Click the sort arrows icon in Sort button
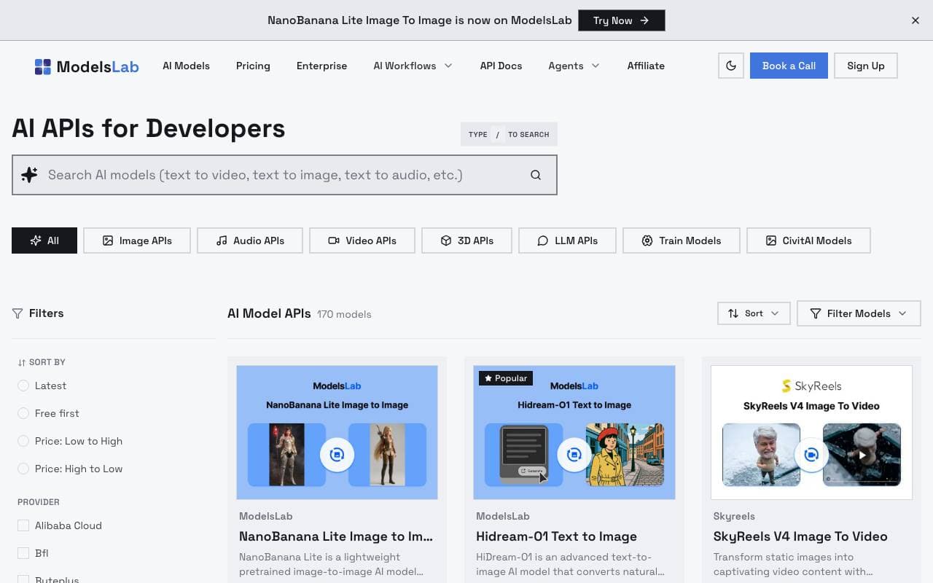 click(x=733, y=313)
